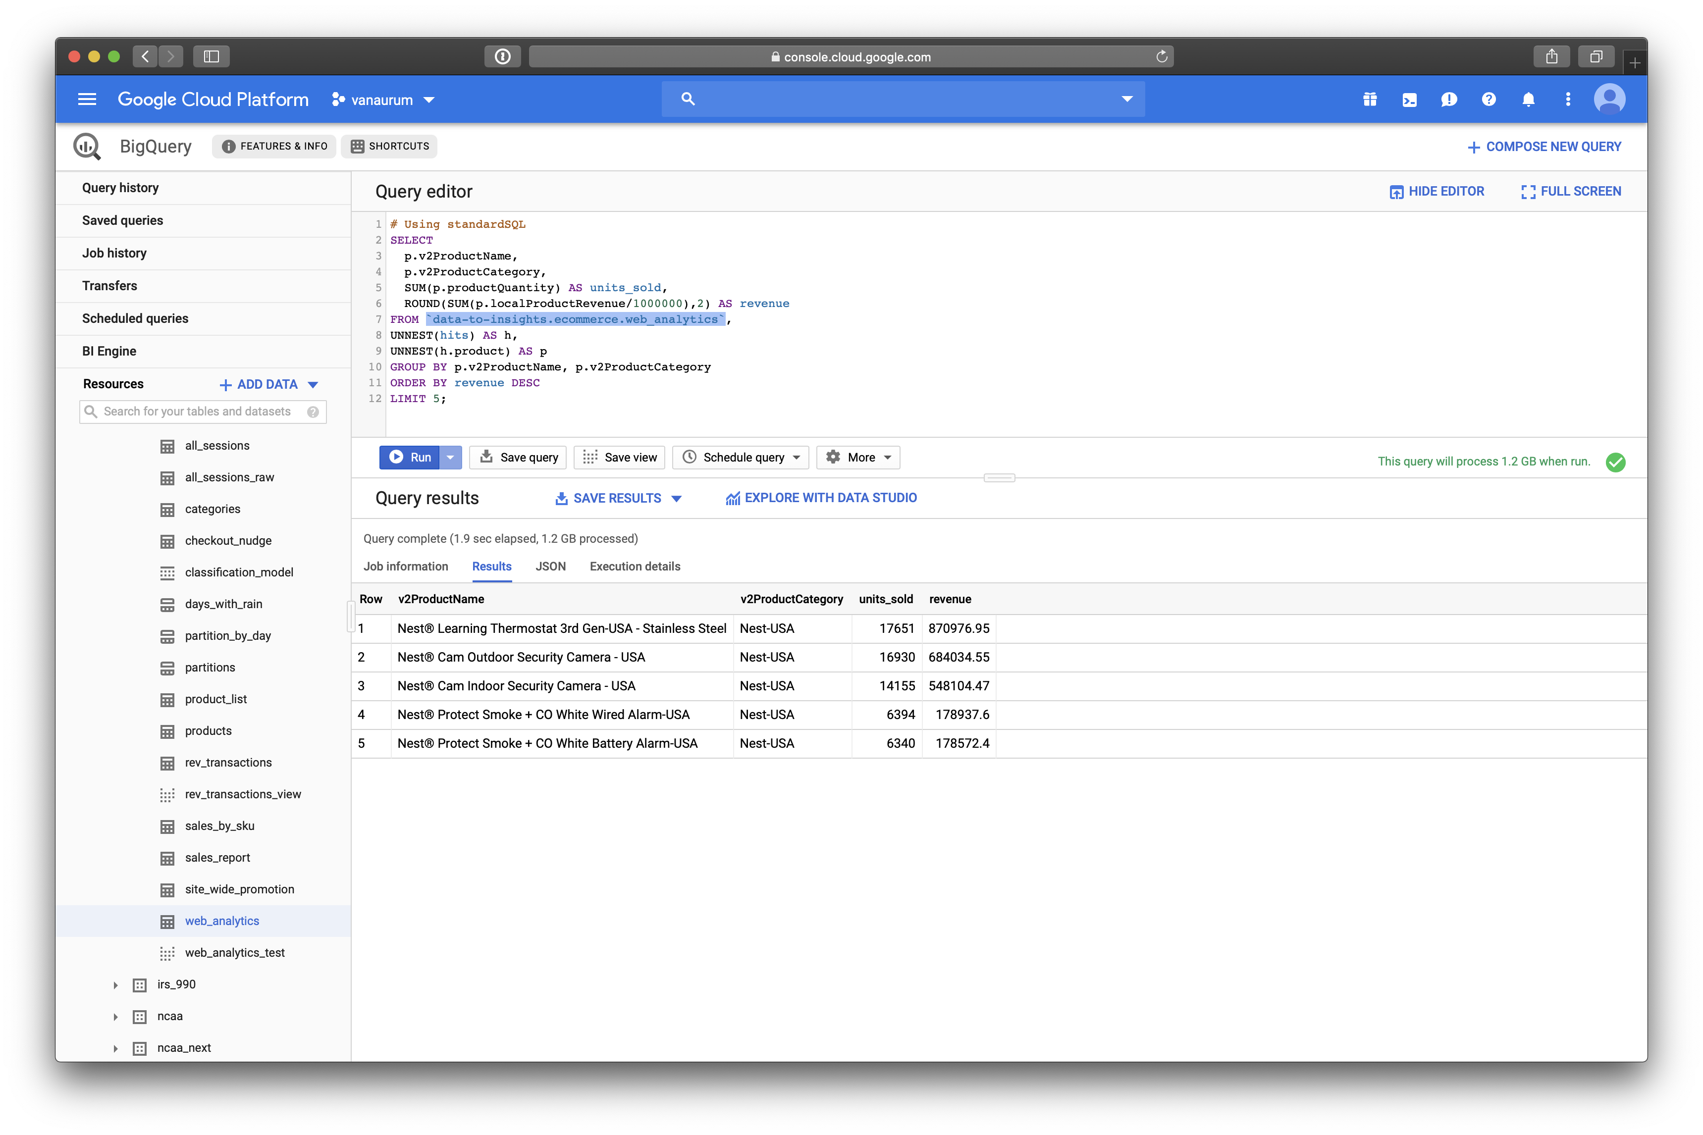Expand the ncaa dataset
This screenshot has width=1703, height=1135.
pyautogui.click(x=115, y=1017)
